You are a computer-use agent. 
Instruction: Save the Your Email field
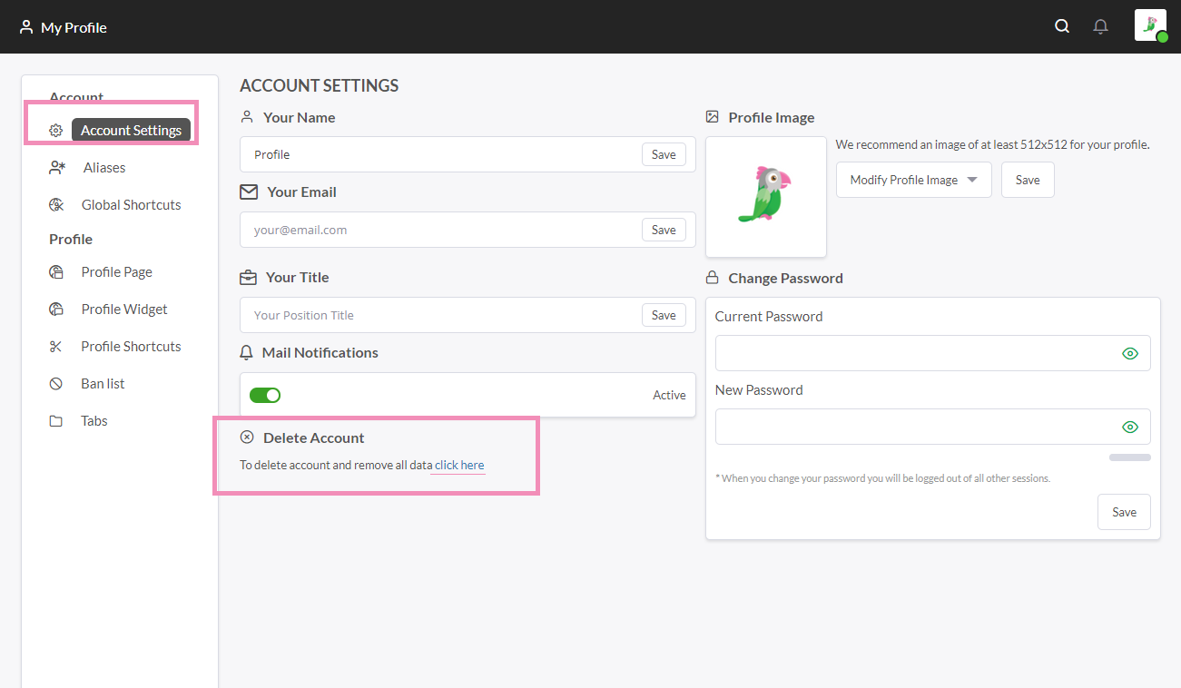(x=664, y=230)
